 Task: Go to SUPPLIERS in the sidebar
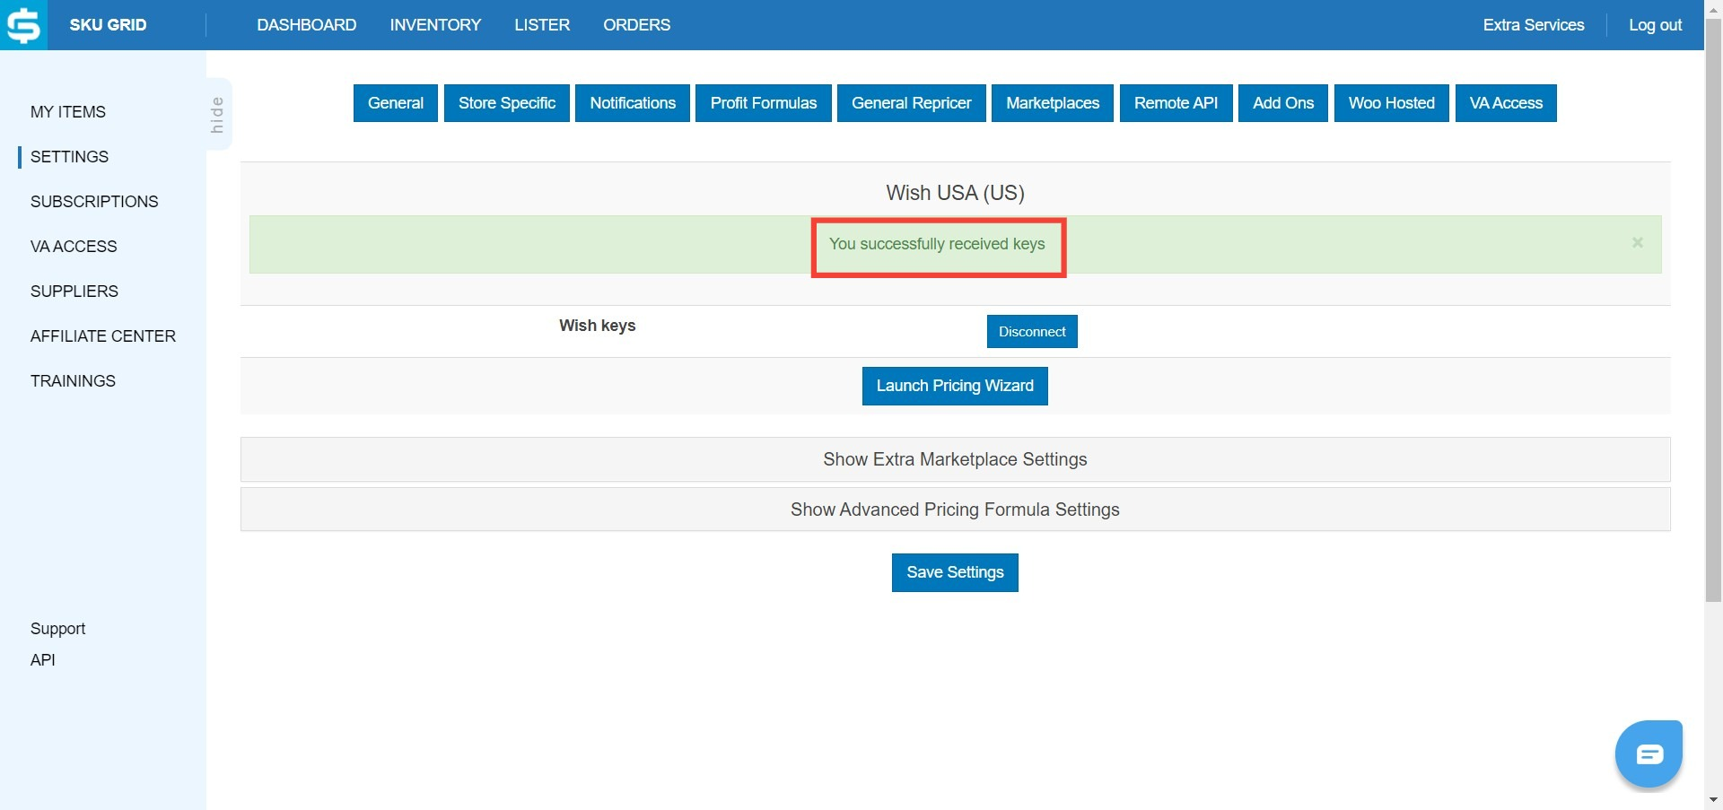pyautogui.click(x=74, y=292)
